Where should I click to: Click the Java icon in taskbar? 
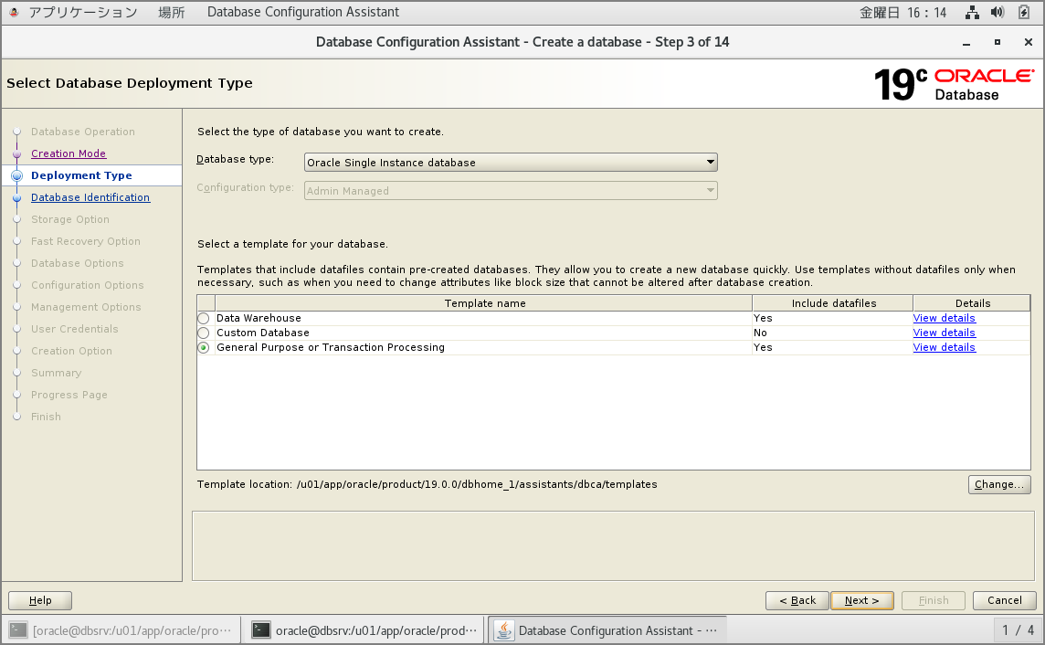click(503, 629)
